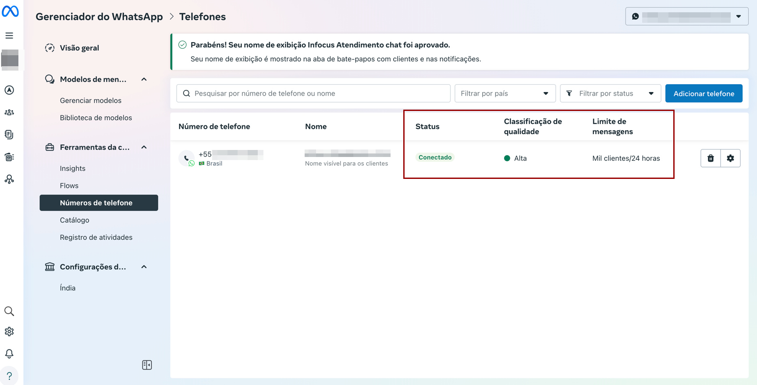Screen dimensions: 757x385
Task: Click the phone number search field
Action: pyautogui.click(x=313, y=93)
